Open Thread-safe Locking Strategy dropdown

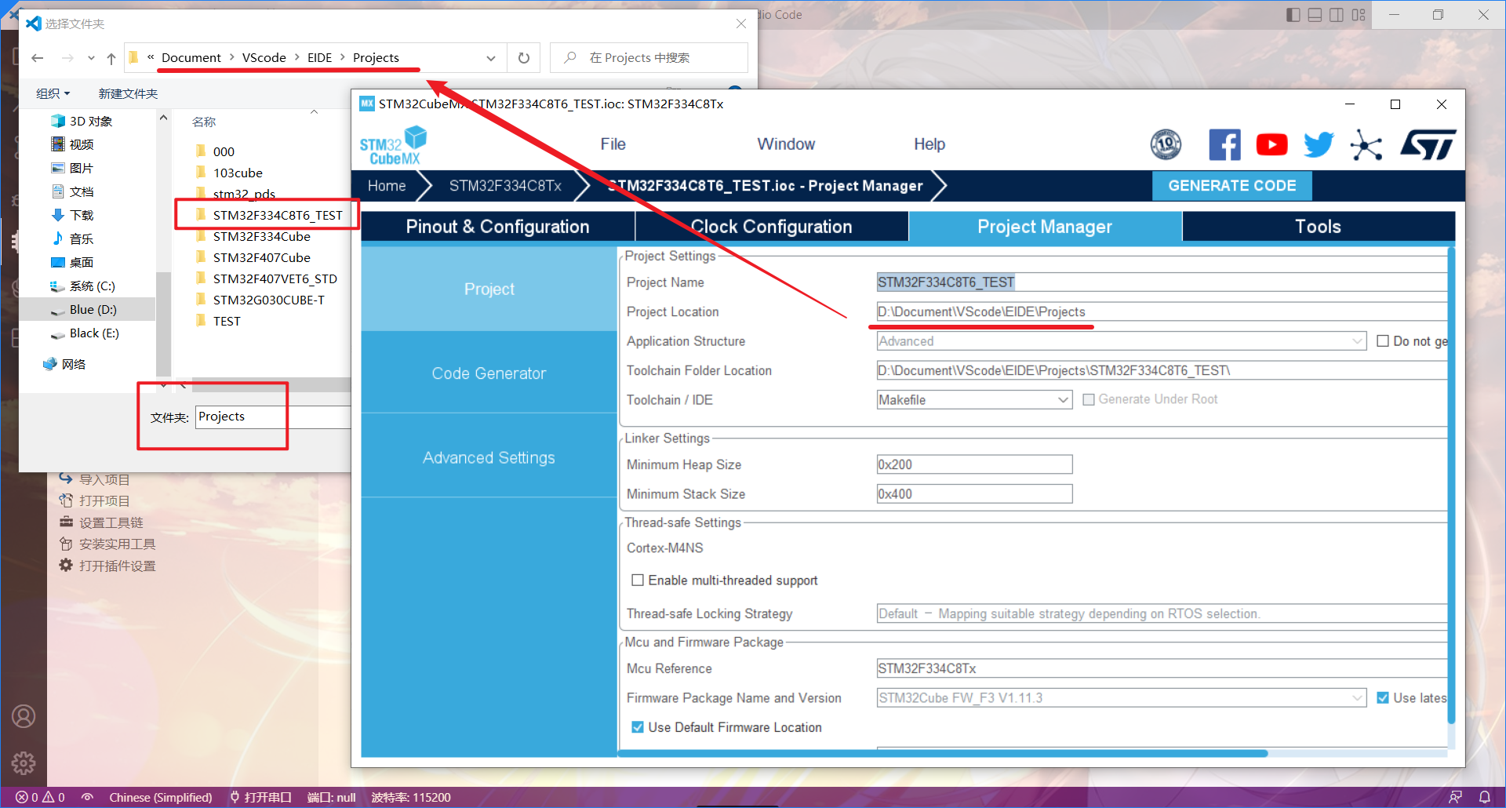[1162, 614]
